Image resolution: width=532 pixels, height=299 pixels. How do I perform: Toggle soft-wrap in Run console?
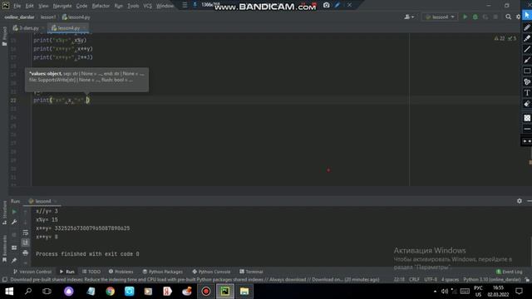point(26,233)
